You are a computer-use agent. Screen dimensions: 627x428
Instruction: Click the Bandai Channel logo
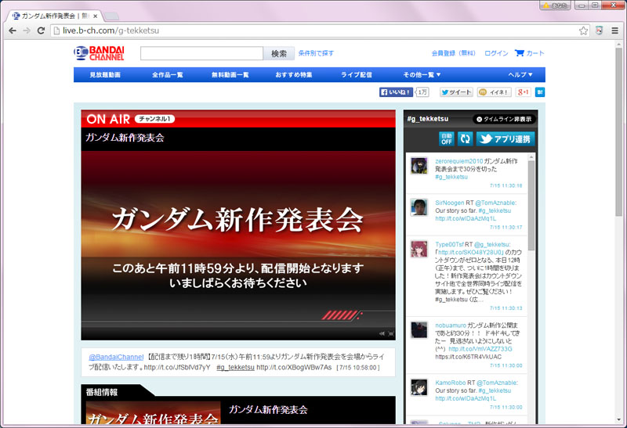click(99, 52)
